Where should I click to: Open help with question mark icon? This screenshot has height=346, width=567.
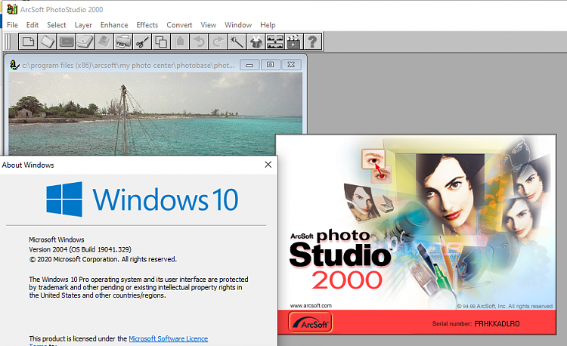pos(313,42)
